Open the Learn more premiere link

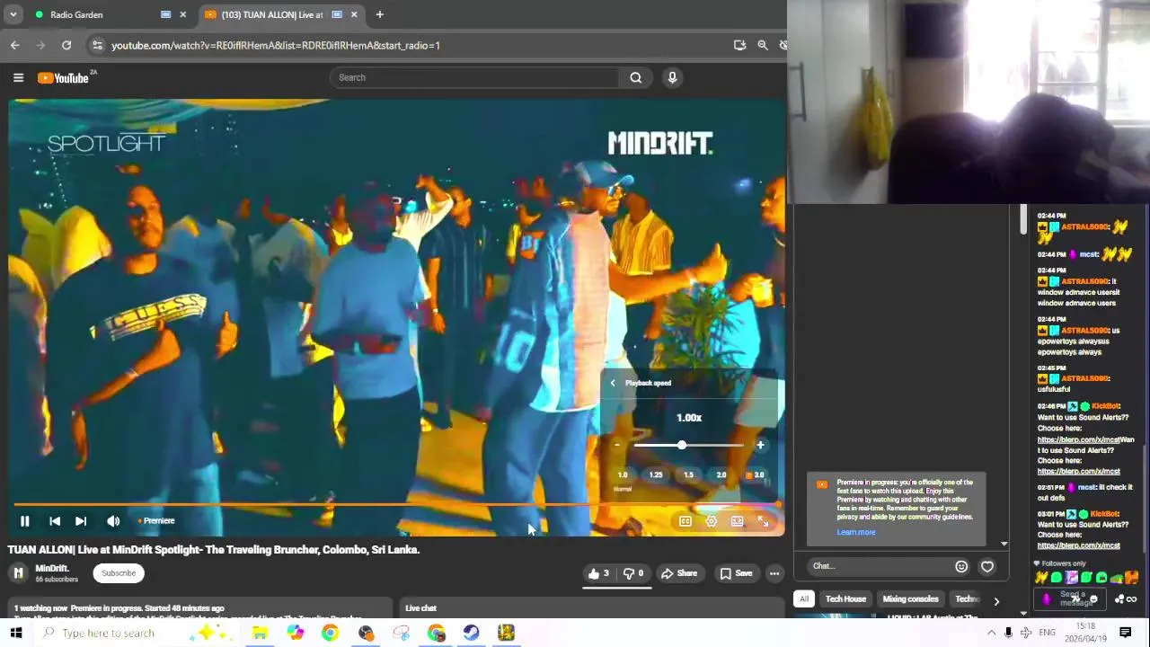pos(856,532)
